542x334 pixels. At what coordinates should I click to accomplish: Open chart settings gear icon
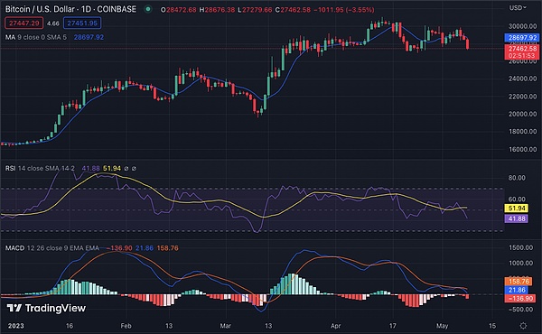pos(523,326)
